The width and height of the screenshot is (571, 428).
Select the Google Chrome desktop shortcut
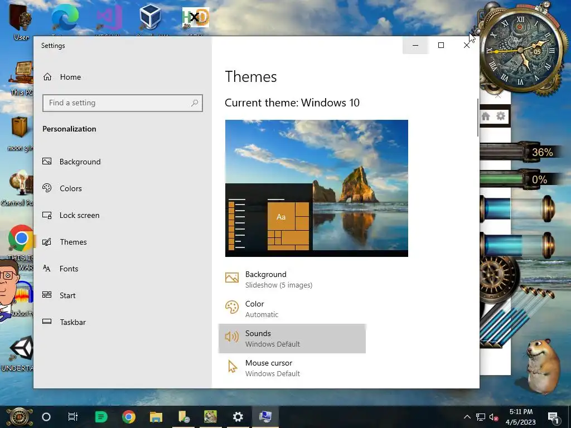20,238
